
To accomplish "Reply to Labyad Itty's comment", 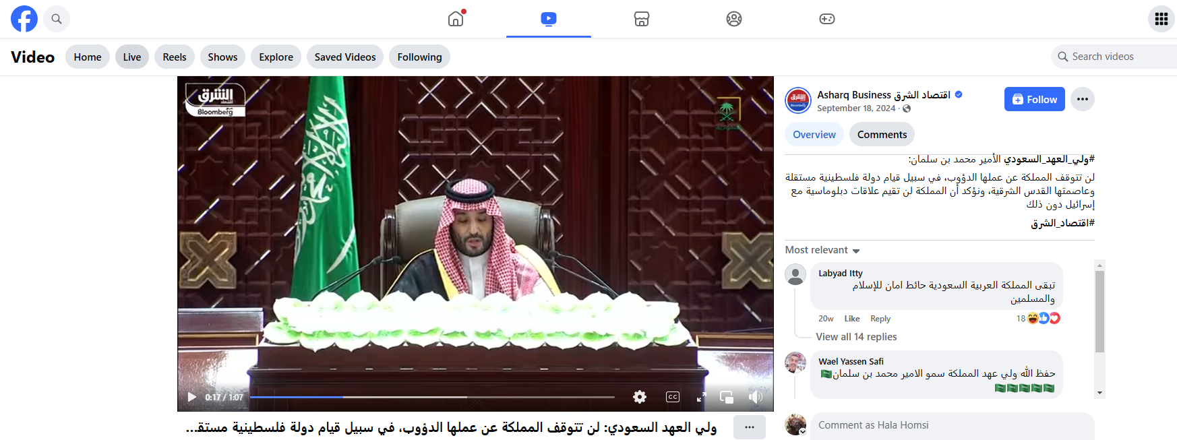I will pos(880,319).
